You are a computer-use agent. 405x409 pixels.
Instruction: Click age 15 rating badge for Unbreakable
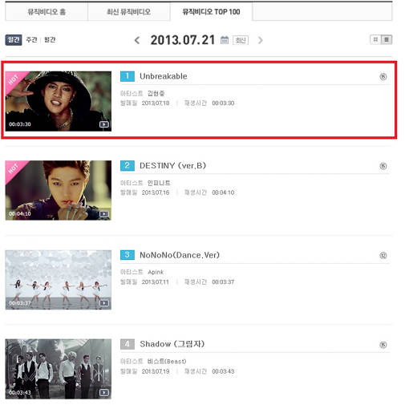coord(383,77)
